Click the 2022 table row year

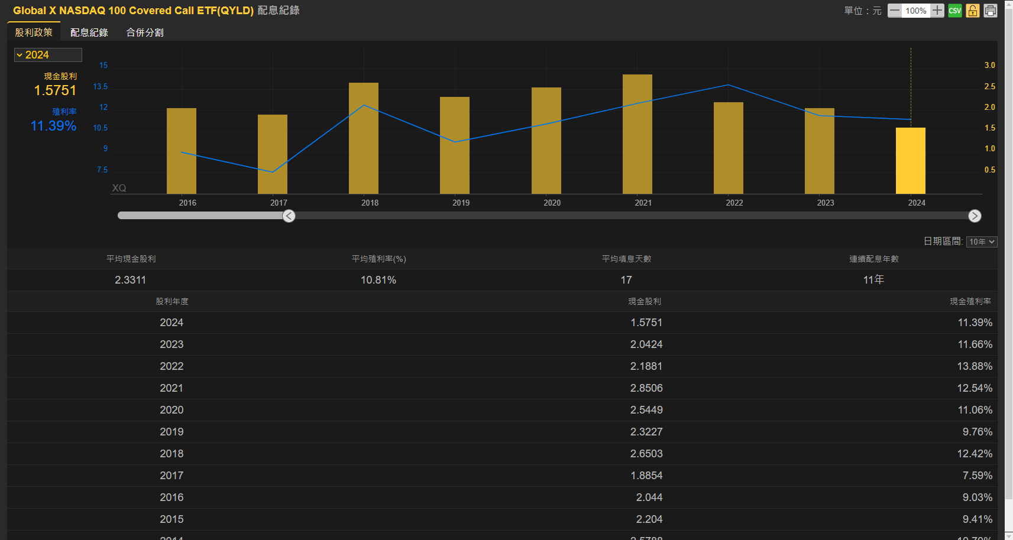tap(171, 366)
